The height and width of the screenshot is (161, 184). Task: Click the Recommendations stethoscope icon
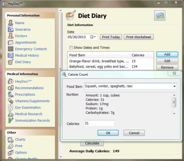coord(11,88)
